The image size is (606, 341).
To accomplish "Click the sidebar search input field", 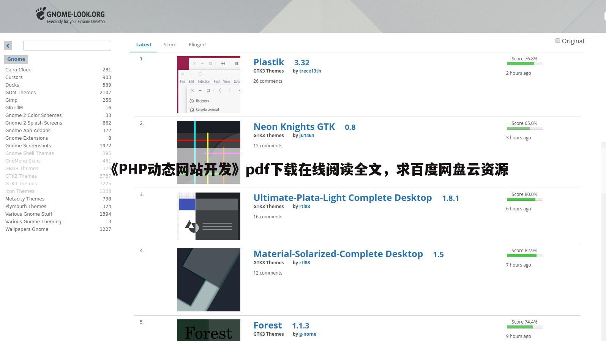I will coord(67,46).
